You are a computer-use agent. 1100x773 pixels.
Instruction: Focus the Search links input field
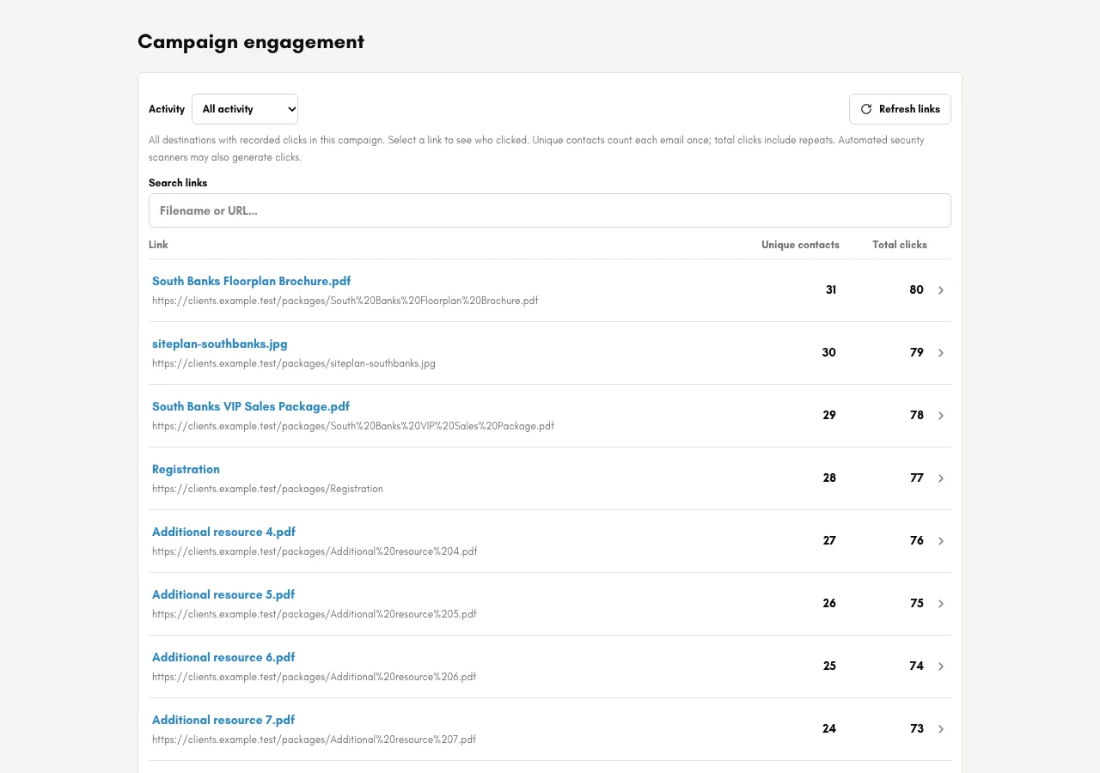coord(550,210)
